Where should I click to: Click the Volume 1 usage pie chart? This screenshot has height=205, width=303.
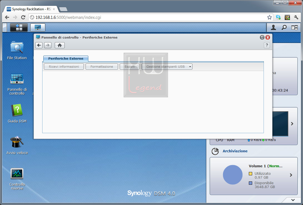coord(233,175)
